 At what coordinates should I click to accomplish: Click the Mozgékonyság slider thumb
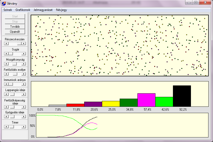pyautogui.click(x=14, y=64)
